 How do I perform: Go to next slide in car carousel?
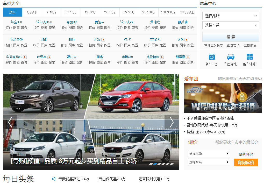(x=172, y=122)
